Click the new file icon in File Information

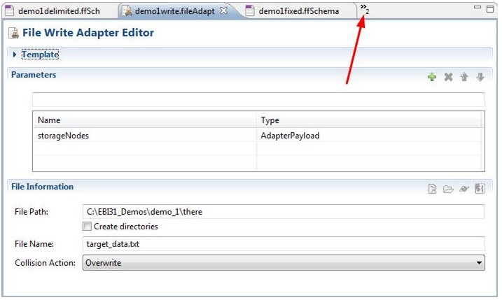click(432, 189)
